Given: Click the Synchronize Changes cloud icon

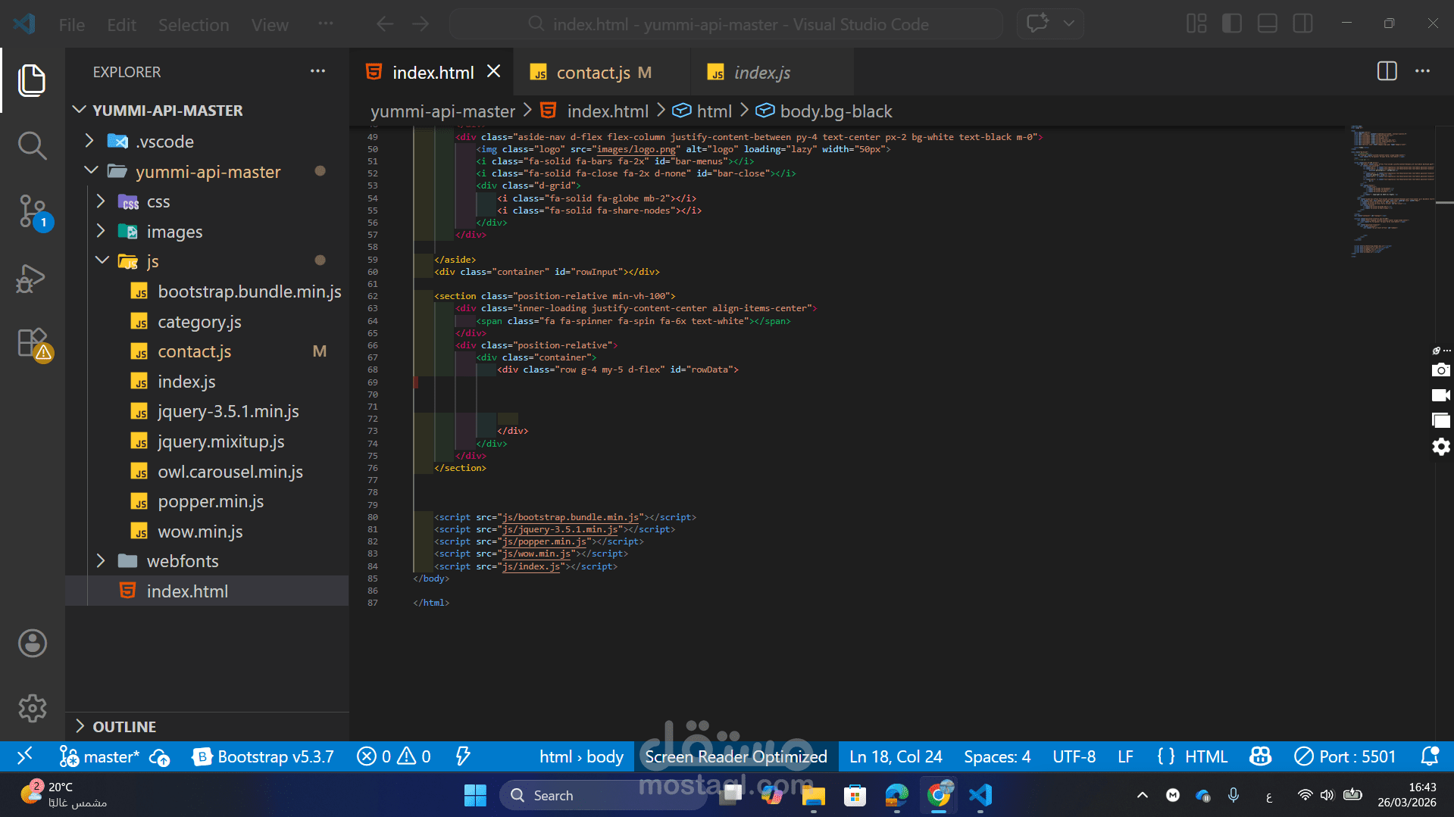Looking at the screenshot, I should (160, 756).
